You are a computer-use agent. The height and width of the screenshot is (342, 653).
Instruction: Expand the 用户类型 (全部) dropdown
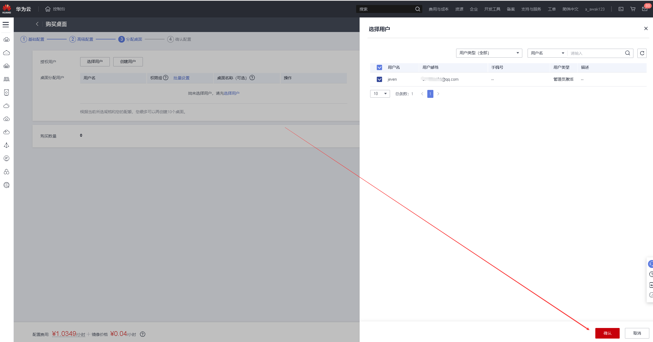click(489, 53)
